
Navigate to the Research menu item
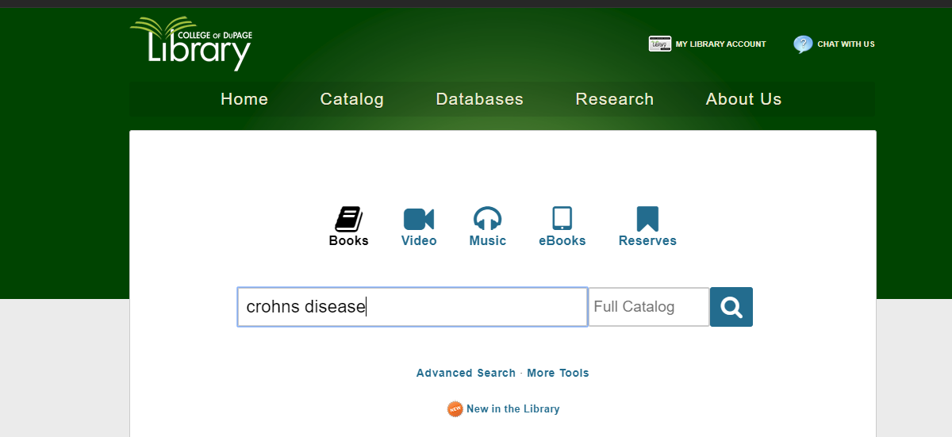coord(614,99)
